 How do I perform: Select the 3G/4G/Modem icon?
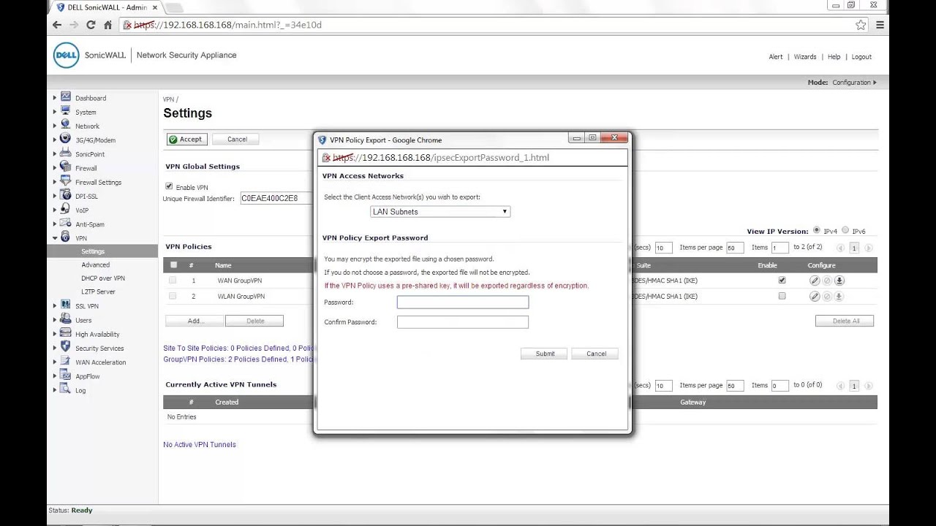(x=66, y=139)
